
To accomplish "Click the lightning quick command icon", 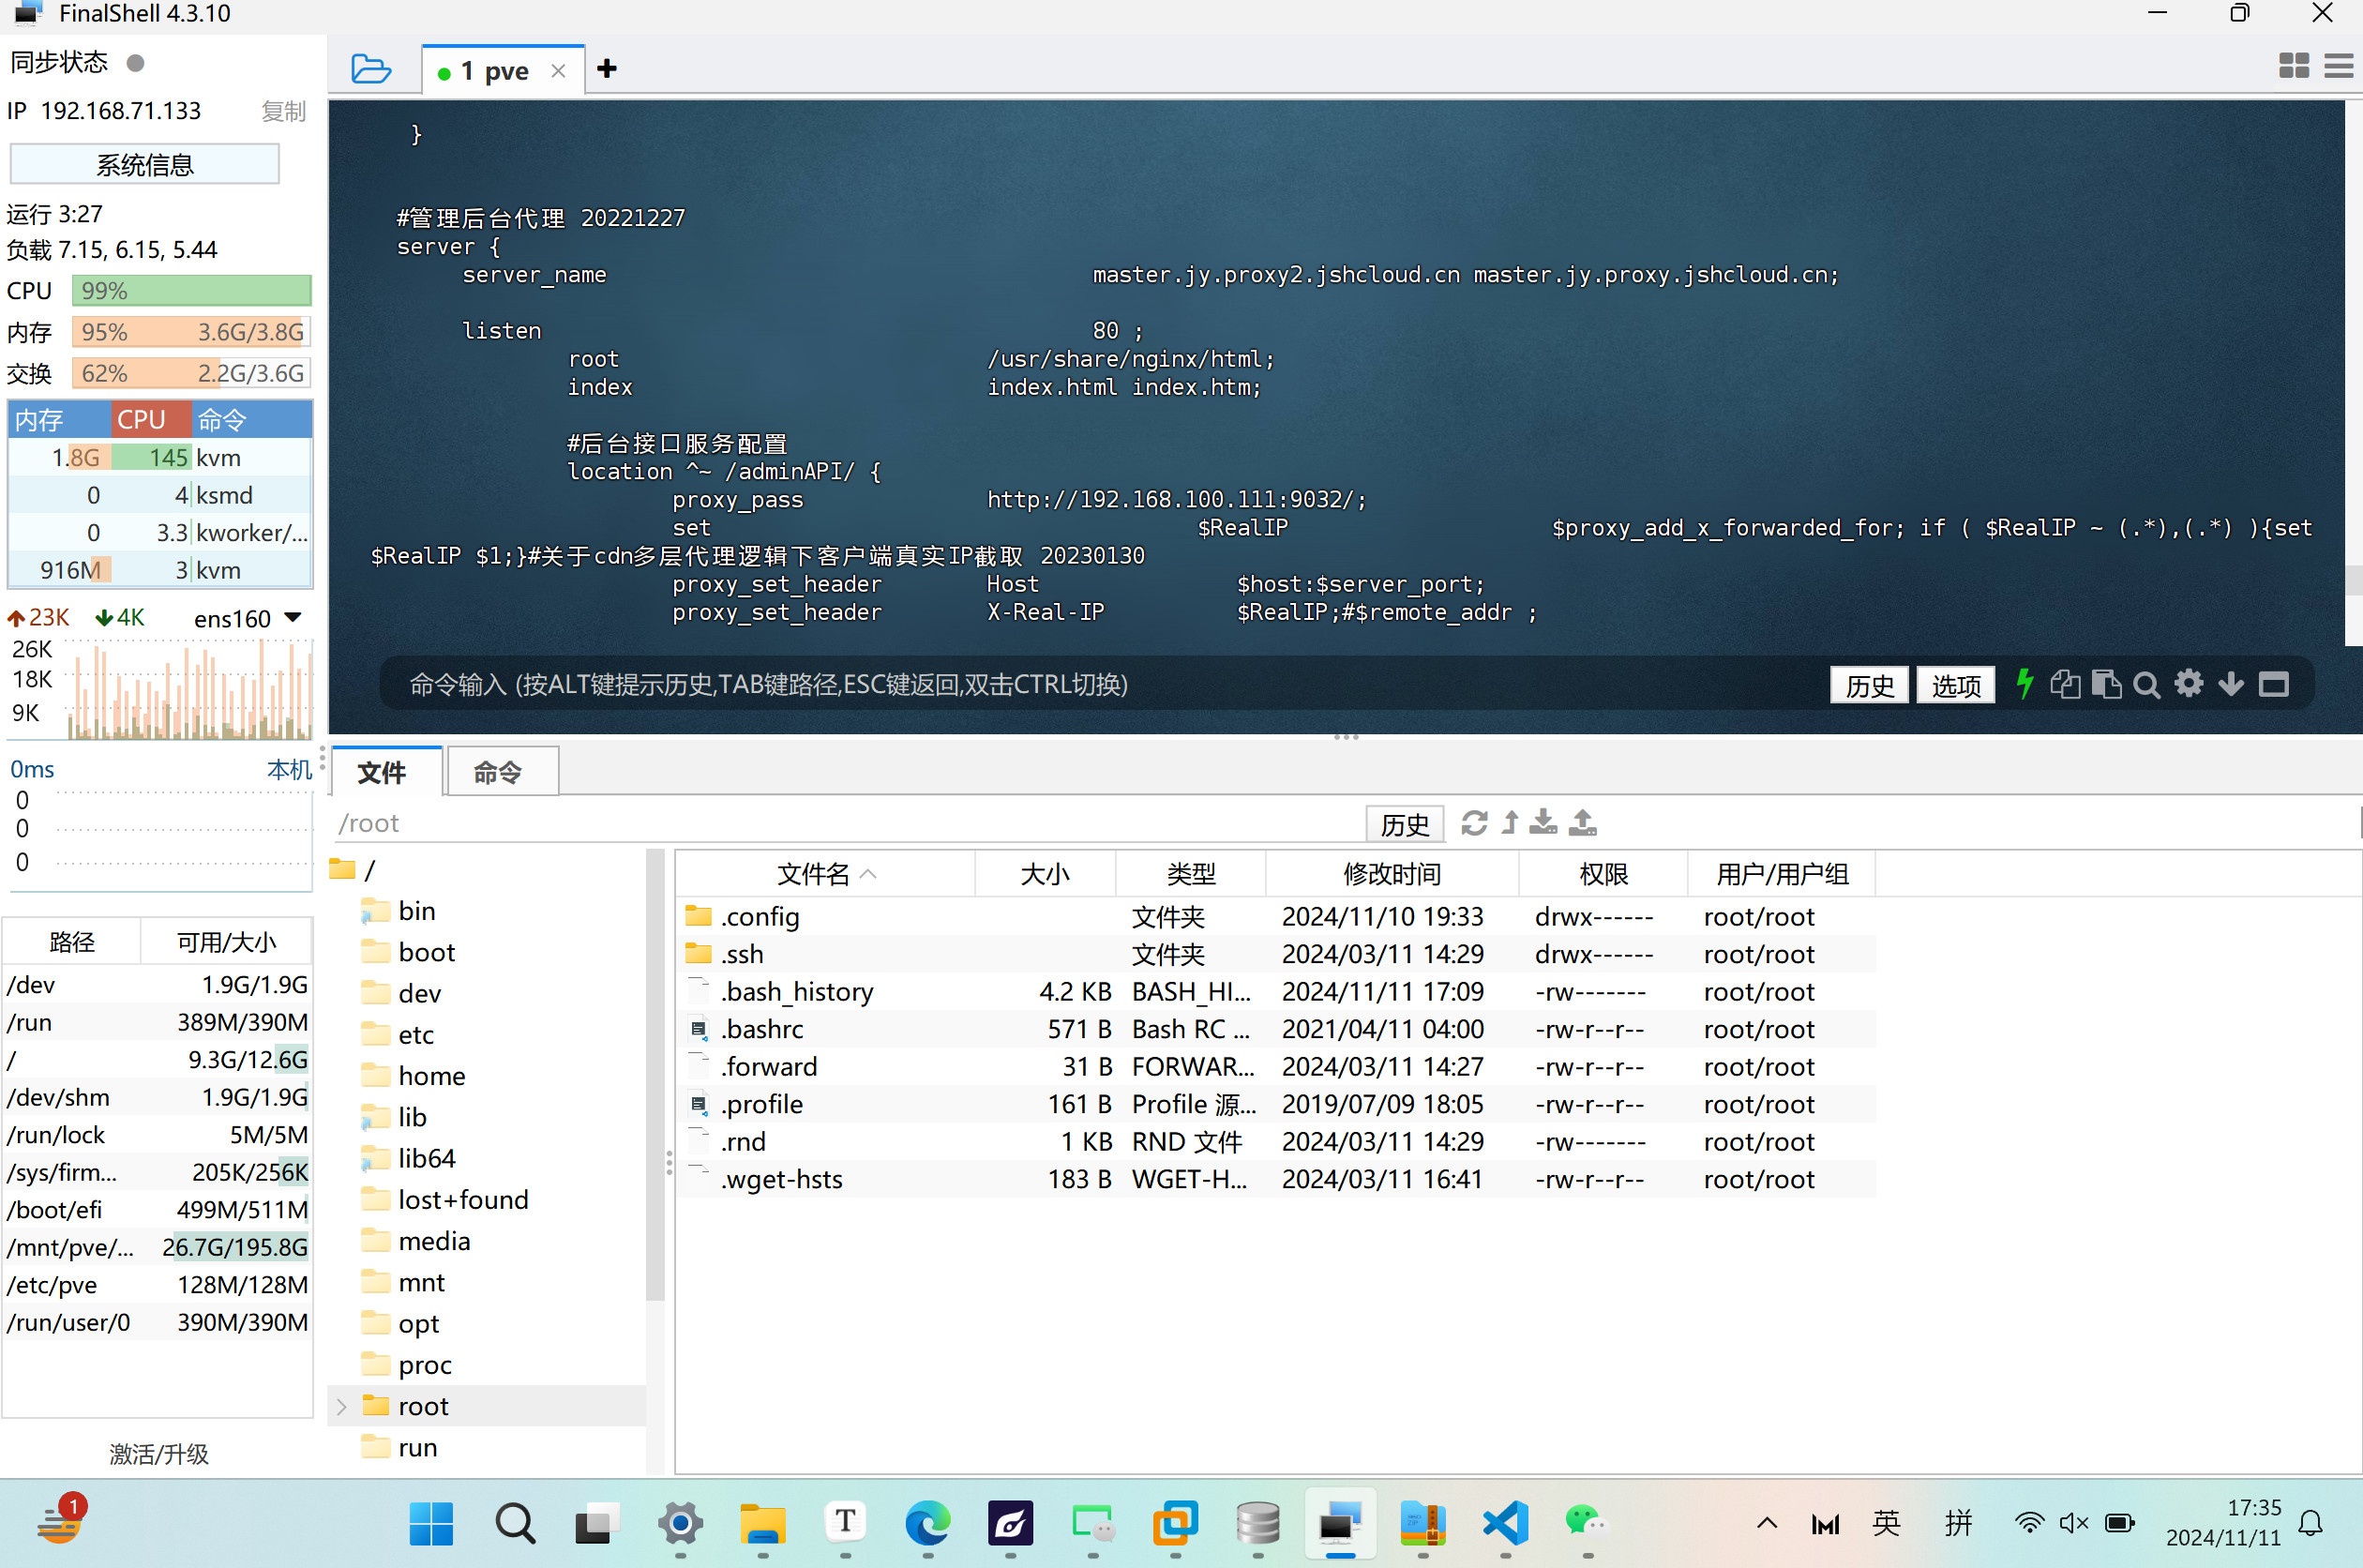I will tap(2024, 684).
